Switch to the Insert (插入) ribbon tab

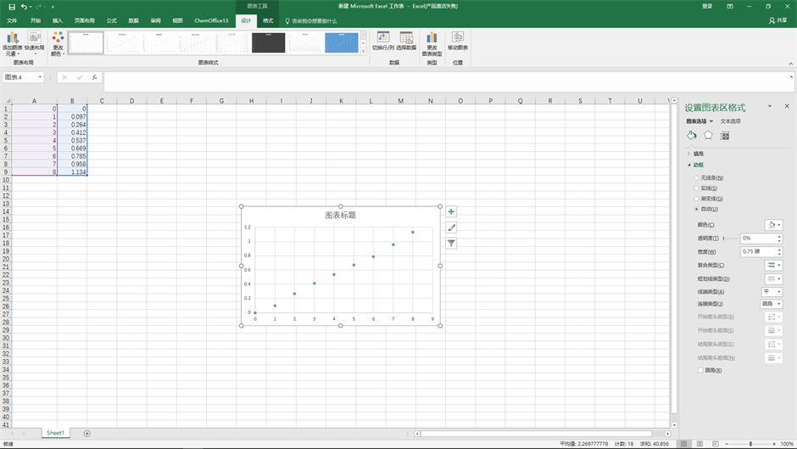click(58, 20)
